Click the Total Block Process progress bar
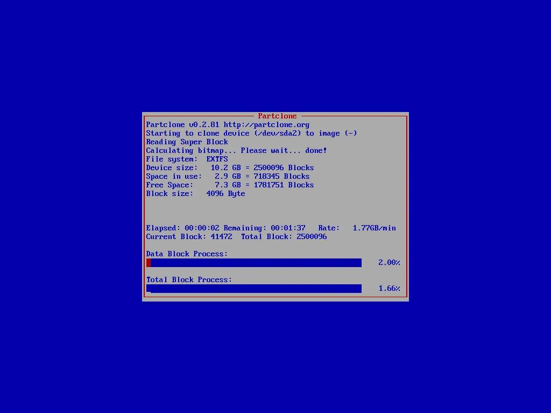 [x=254, y=289]
